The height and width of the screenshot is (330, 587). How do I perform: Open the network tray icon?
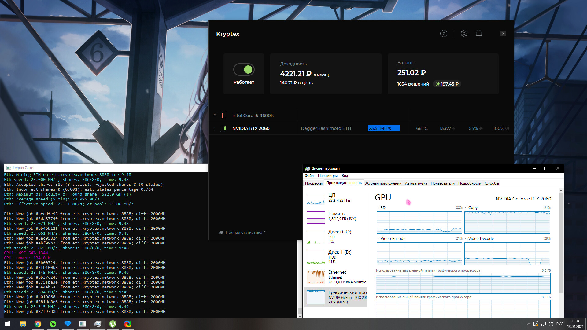[543, 324]
